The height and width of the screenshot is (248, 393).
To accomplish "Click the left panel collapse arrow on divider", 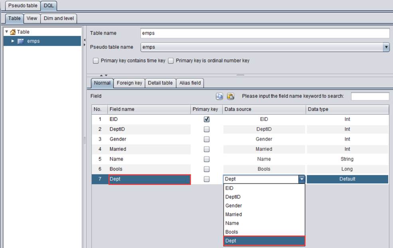I will pyautogui.click(x=85, y=40).
